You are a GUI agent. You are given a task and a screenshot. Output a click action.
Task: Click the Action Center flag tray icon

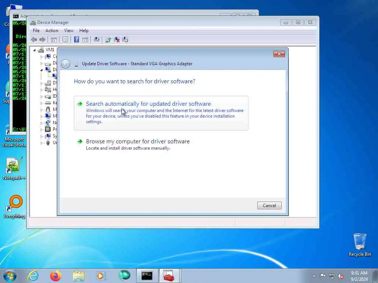323,276
